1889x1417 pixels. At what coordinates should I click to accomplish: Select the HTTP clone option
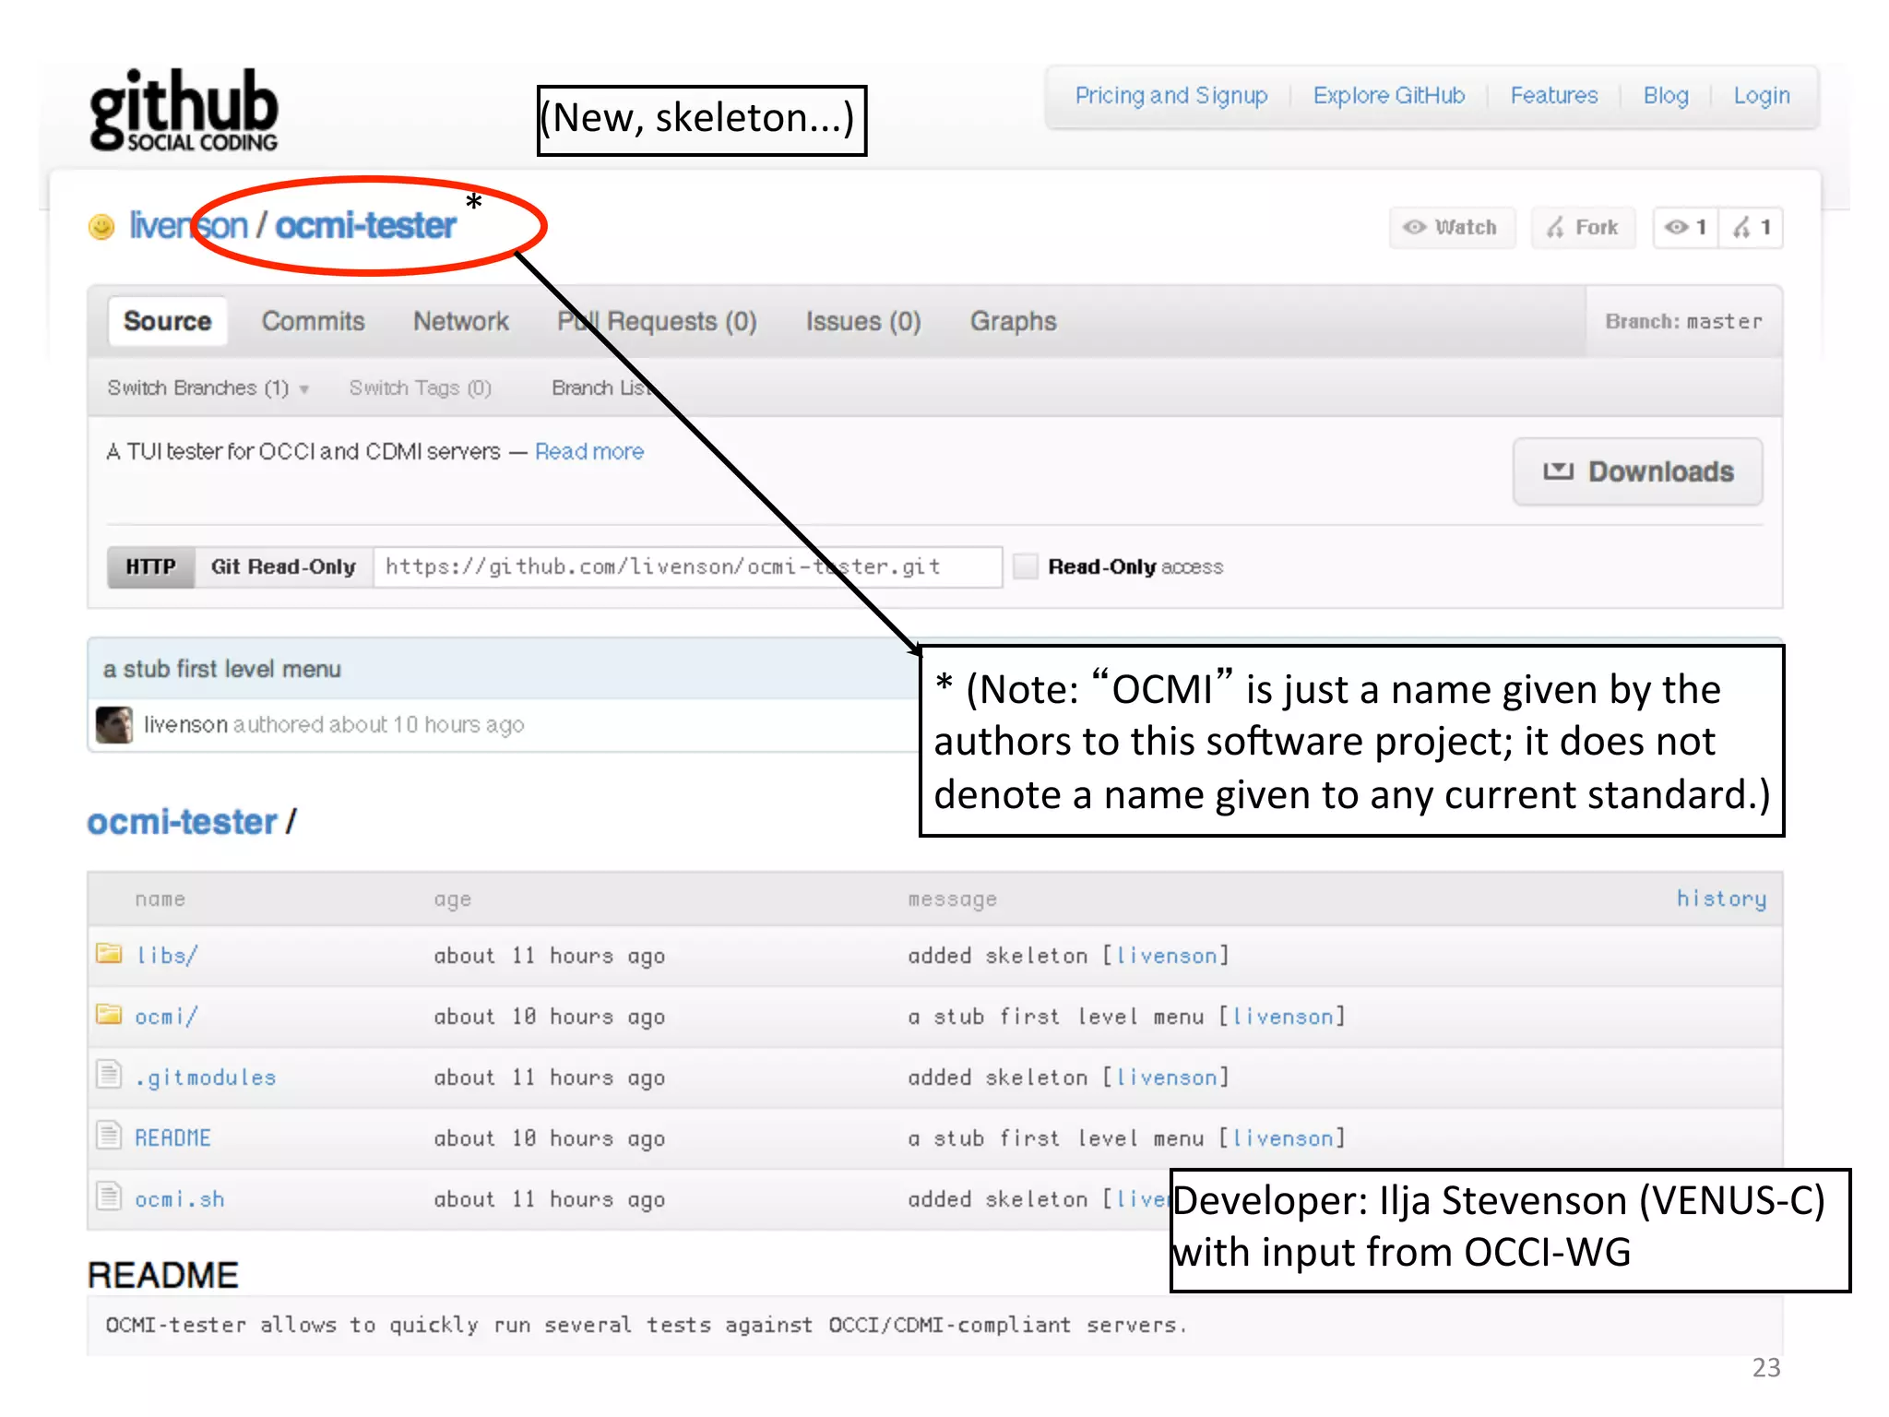click(151, 566)
